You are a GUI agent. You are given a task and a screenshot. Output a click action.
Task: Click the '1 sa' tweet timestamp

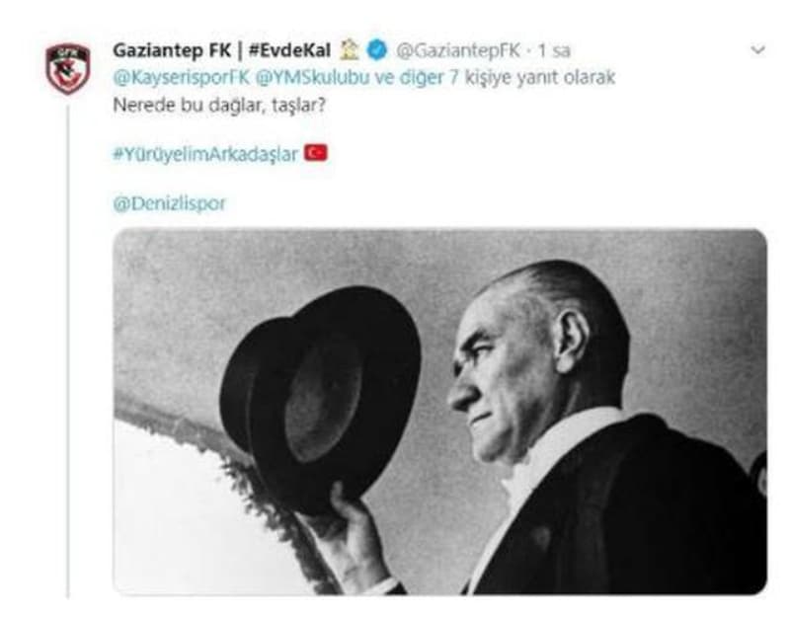click(x=554, y=50)
